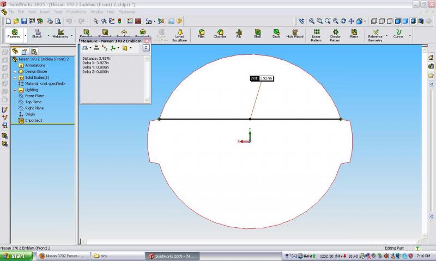Open the PhotoWorks menu
Image resolution: width=436 pixels, height=261 pixels.
click(76, 12)
